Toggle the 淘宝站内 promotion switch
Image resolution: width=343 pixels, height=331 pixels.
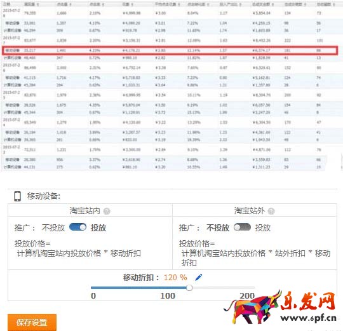77,227
